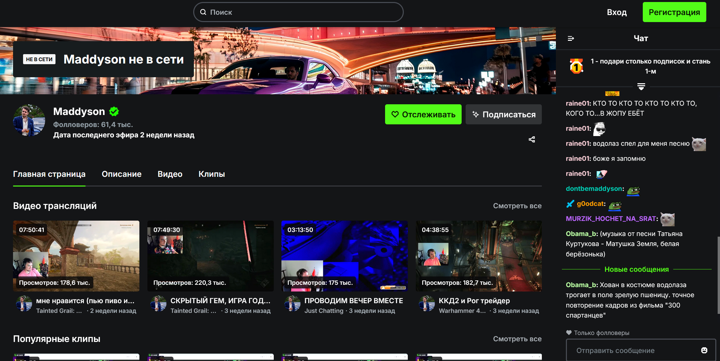Open the Клипы tab
This screenshot has height=361, width=720.
[x=212, y=174]
